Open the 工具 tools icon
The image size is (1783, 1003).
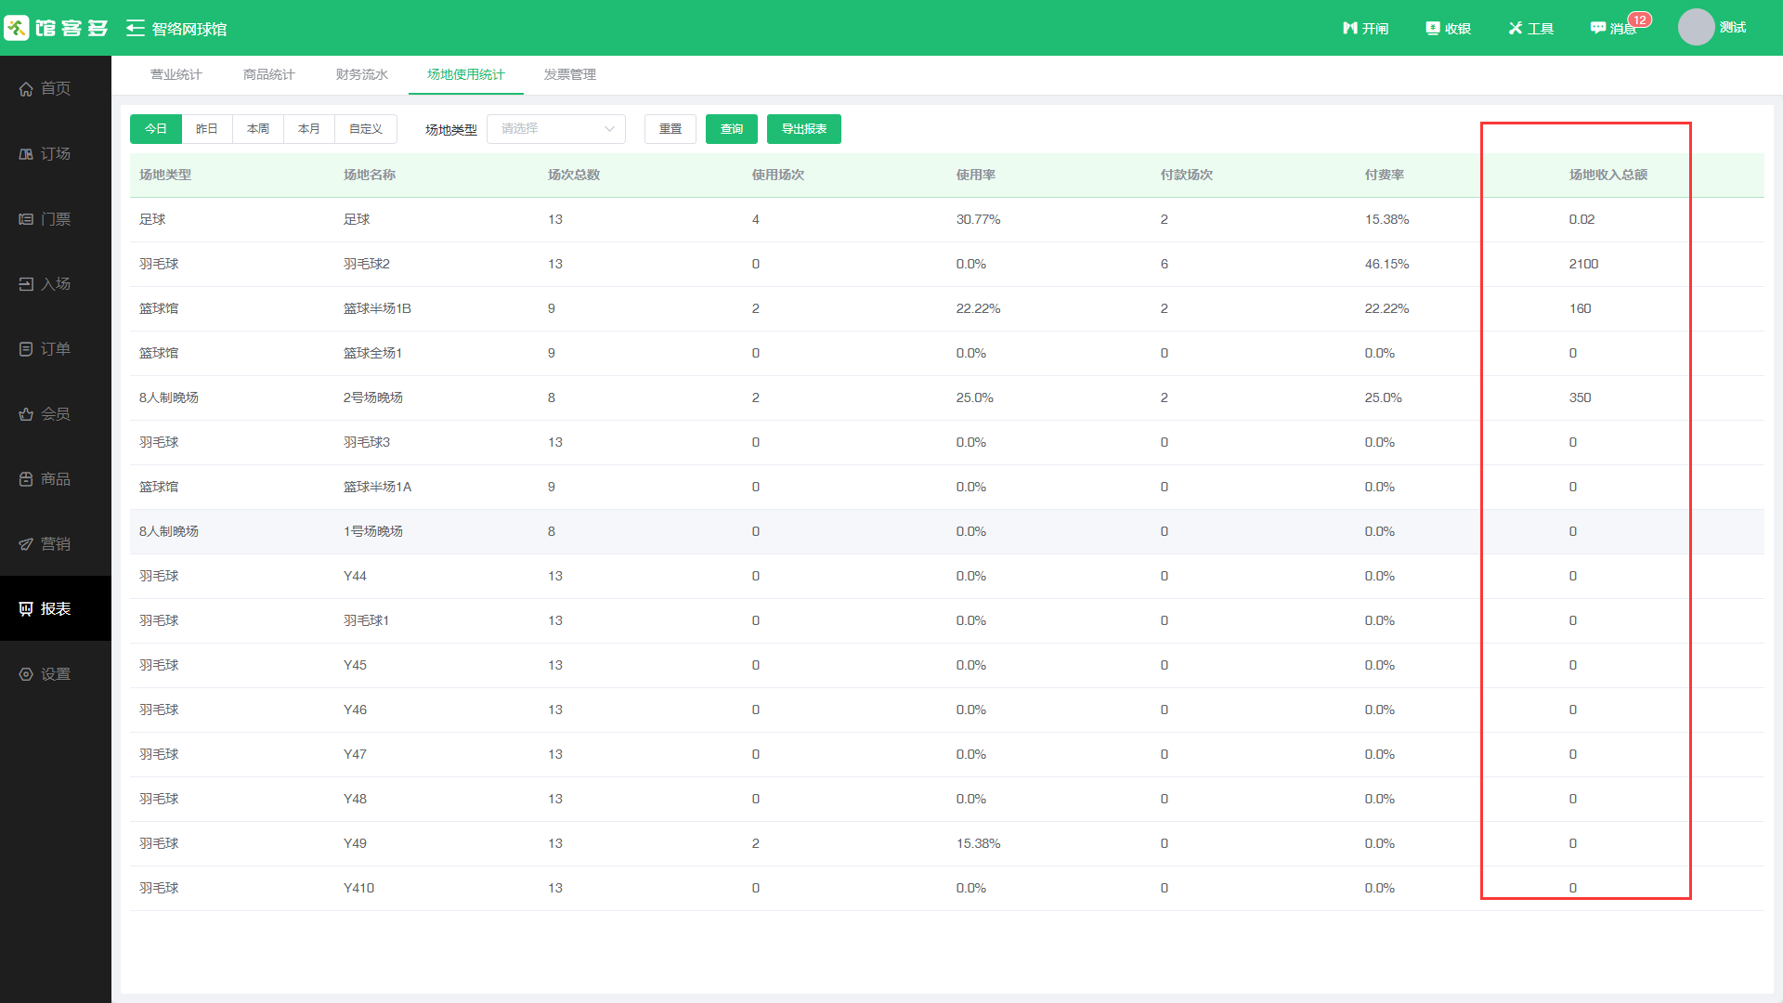[1516, 29]
